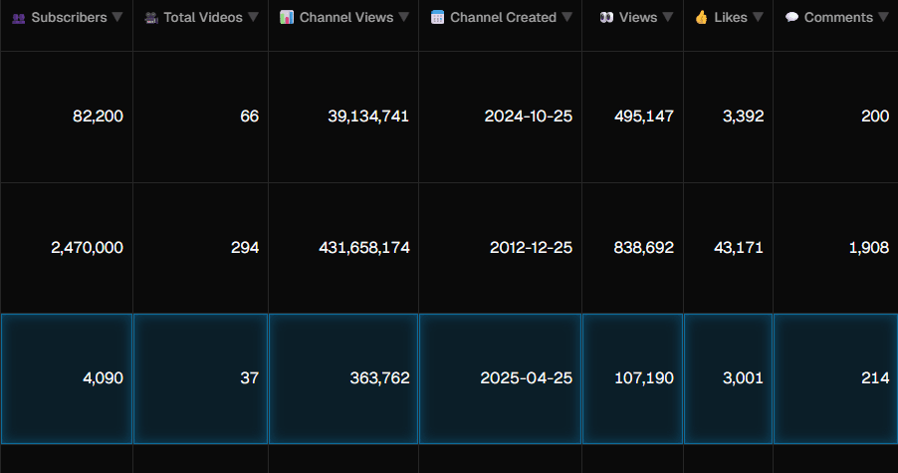
Task: Click the cell with 200 comments
Action: pyautogui.click(x=835, y=117)
